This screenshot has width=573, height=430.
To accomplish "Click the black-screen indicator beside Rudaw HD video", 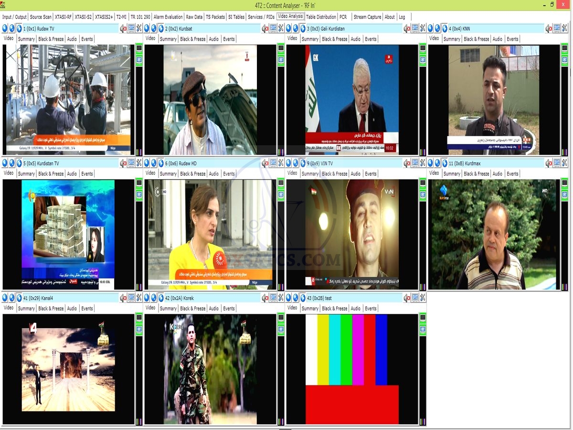I will click(x=281, y=183).
